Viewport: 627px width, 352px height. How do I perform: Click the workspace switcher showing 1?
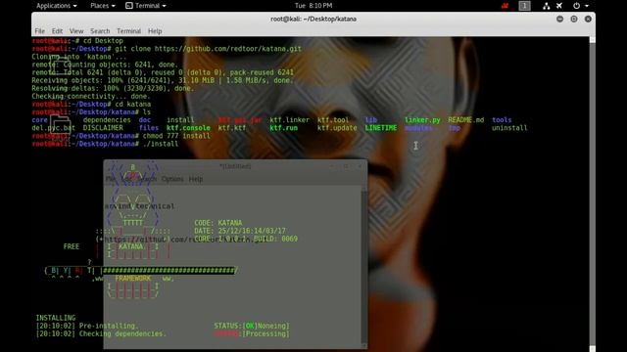coord(524,6)
